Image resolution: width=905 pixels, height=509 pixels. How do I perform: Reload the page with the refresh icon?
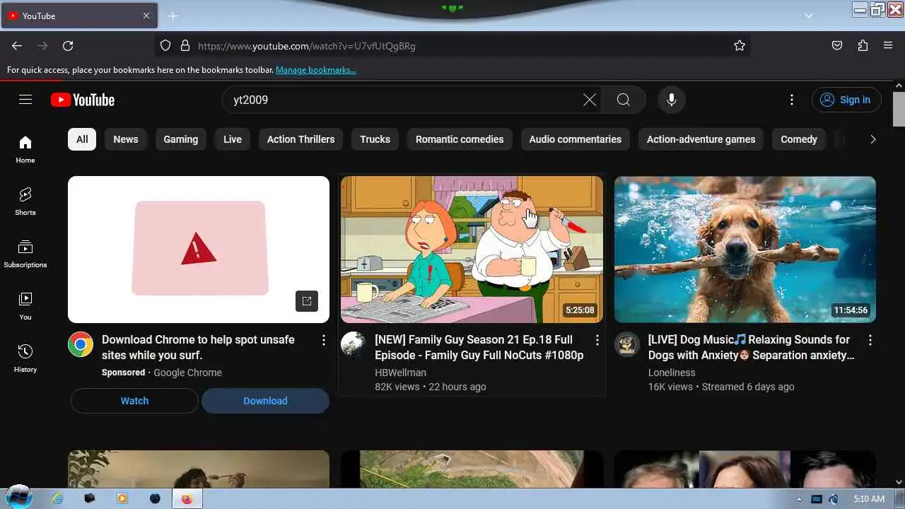tap(68, 46)
